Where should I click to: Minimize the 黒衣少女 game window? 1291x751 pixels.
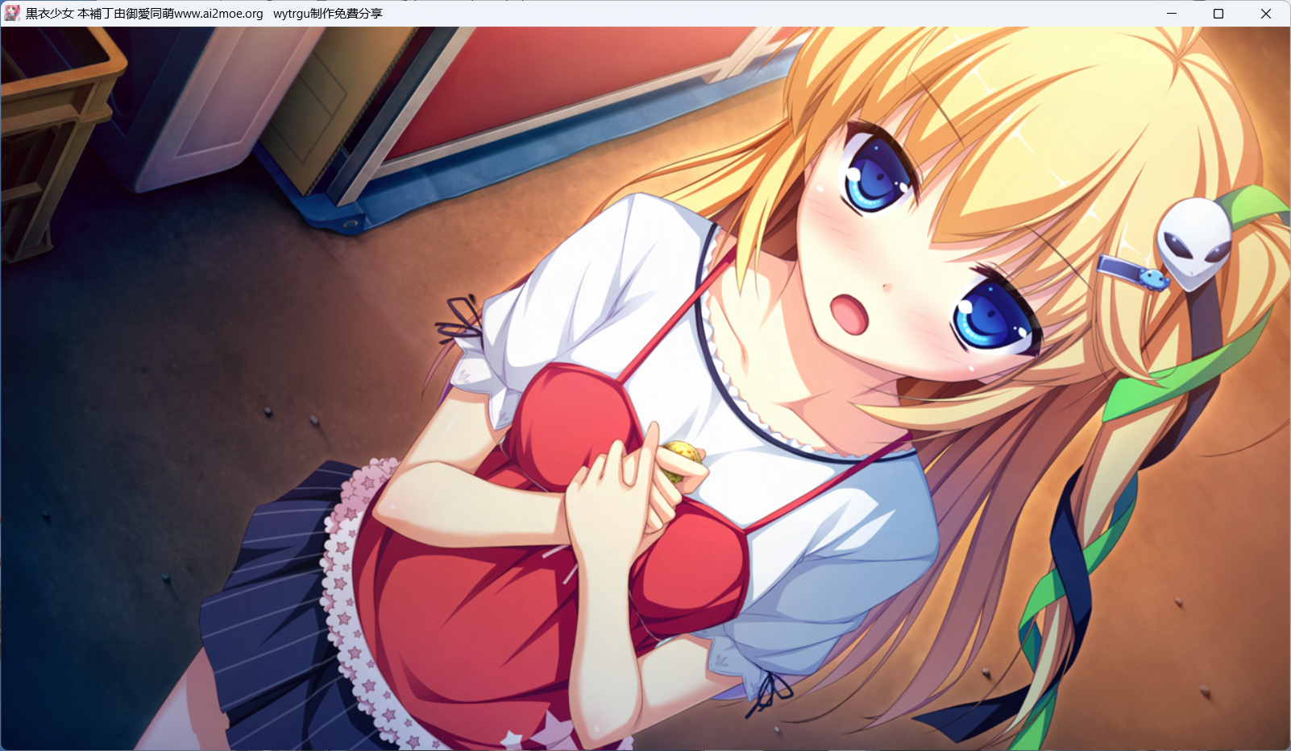[1172, 14]
